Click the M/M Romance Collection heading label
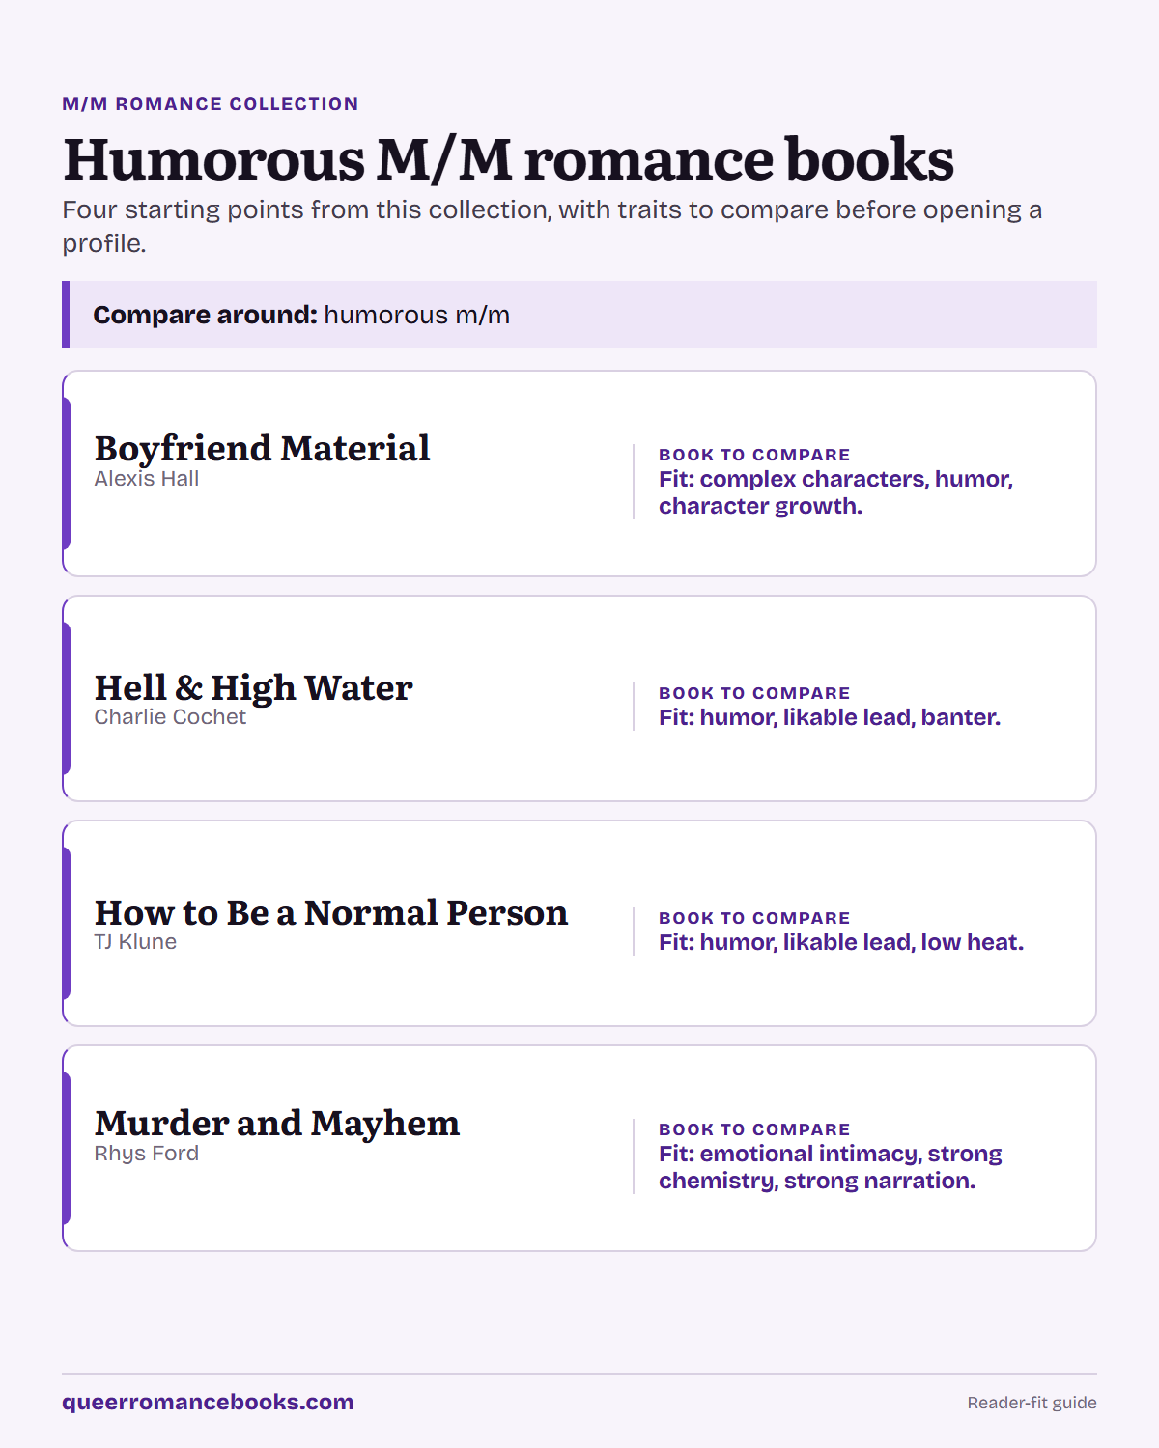 coord(211,104)
